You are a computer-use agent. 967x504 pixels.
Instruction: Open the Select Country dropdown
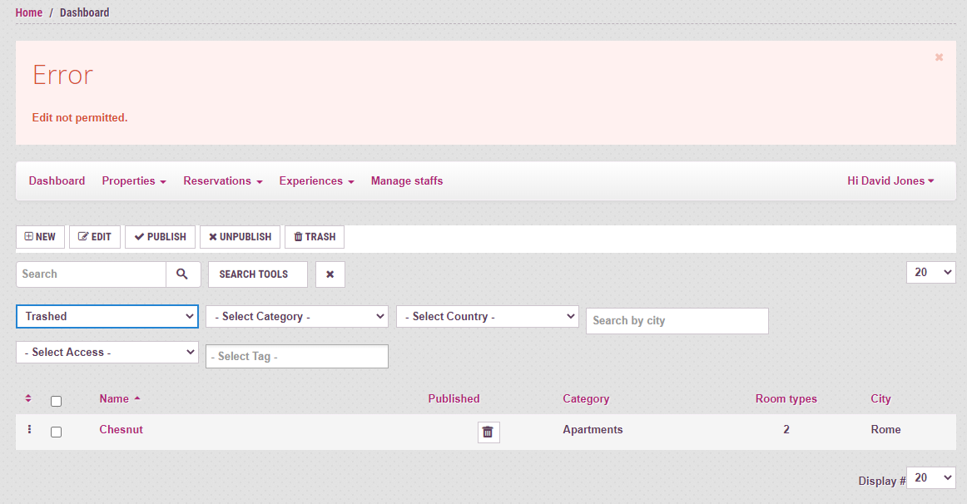[x=487, y=316]
